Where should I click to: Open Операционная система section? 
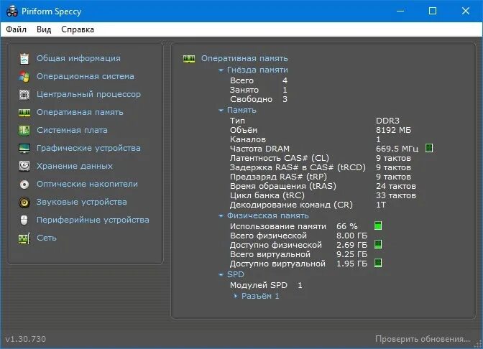tap(86, 76)
